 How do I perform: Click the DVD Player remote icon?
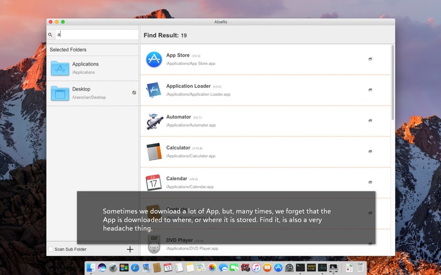pyautogui.click(x=154, y=244)
